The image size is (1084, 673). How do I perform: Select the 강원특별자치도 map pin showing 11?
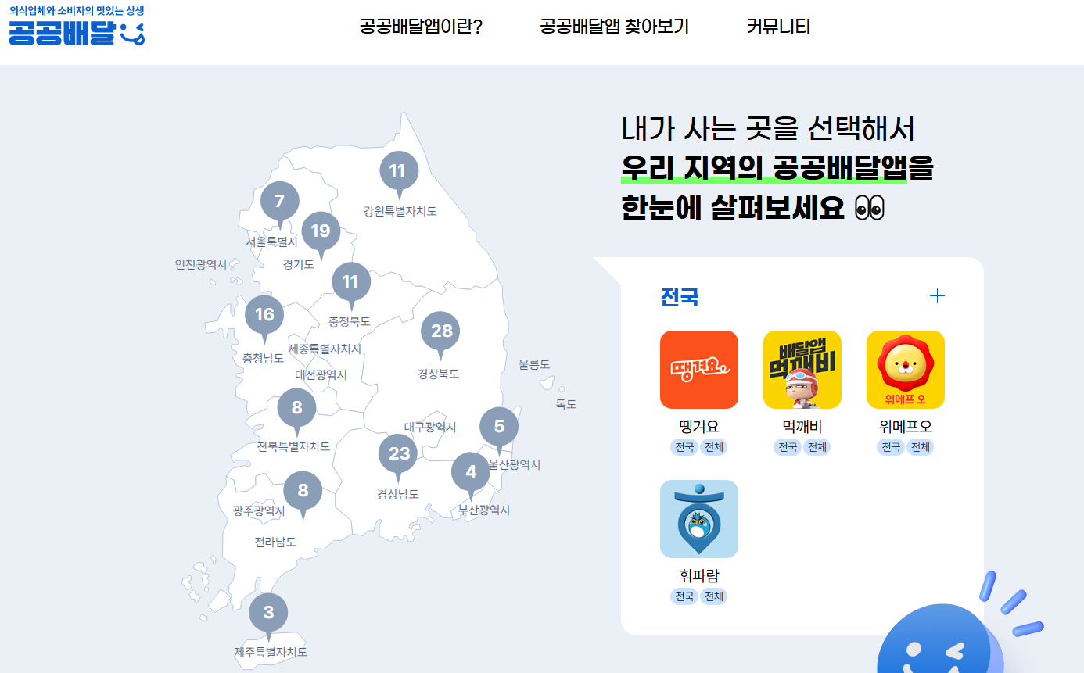point(399,173)
